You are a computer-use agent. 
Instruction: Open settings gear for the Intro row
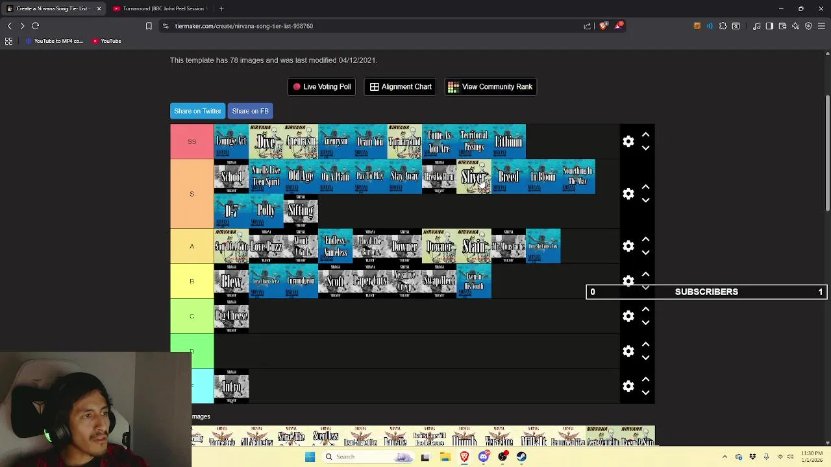[x=628, y=387]
